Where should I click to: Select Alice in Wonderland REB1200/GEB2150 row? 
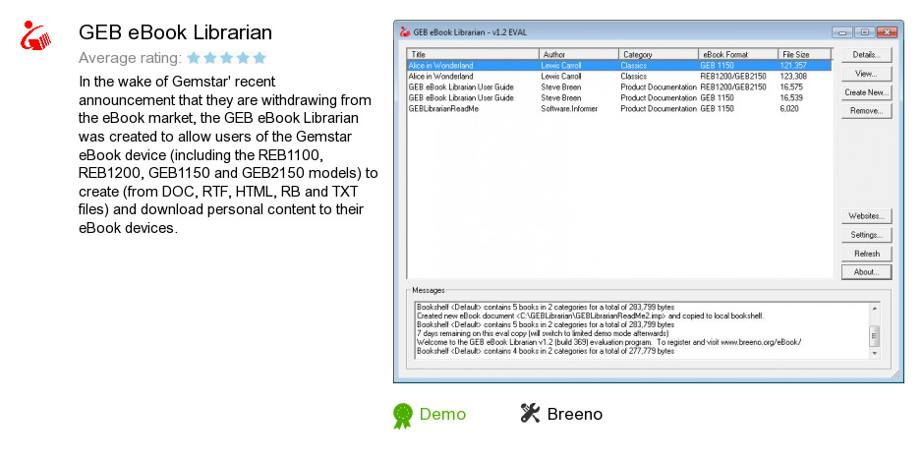[x=618, y=76]
